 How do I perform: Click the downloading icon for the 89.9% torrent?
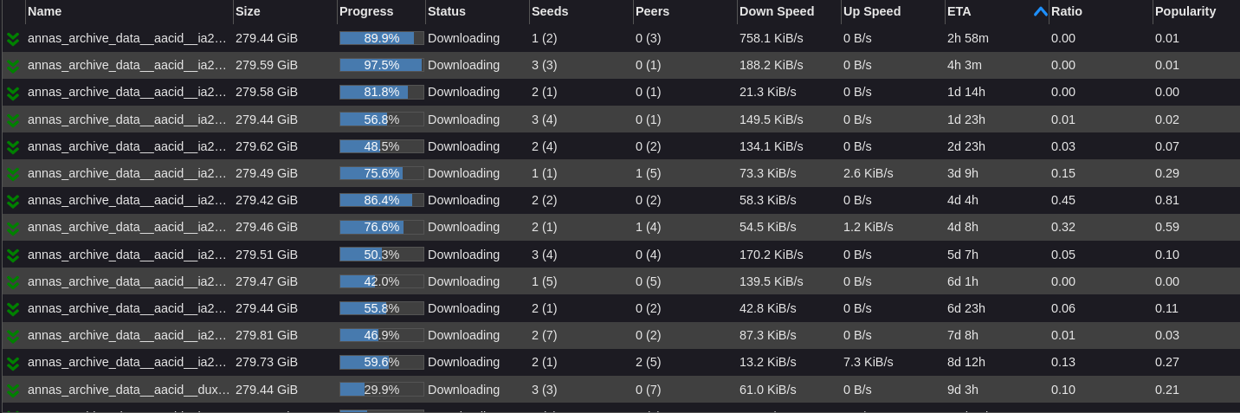click(13, 39)
